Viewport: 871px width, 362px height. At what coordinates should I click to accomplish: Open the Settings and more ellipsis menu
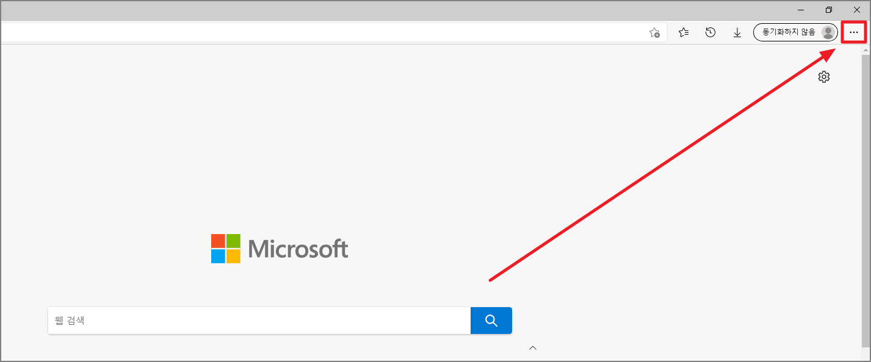[x=854, y=32]
